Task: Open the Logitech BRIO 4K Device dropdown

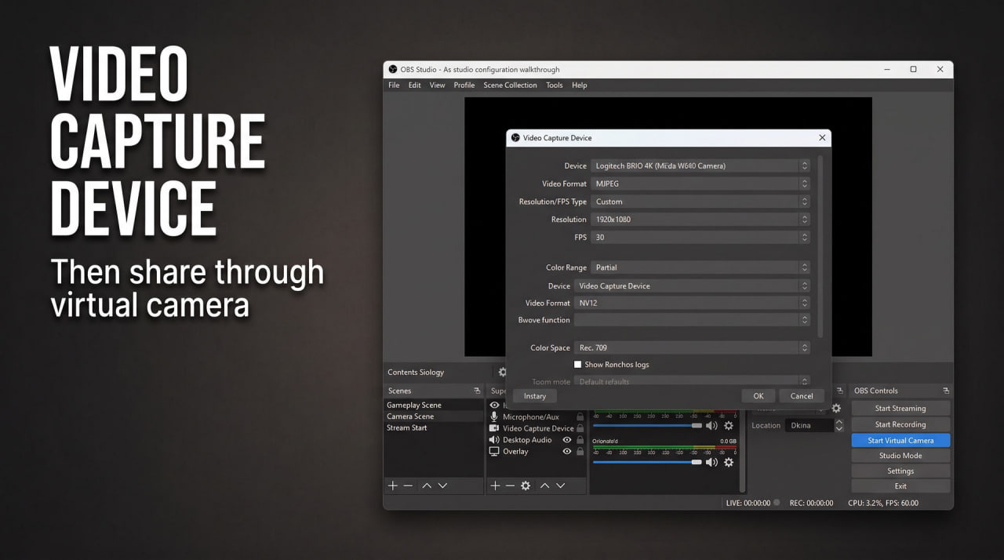Action: coord(700,165)
